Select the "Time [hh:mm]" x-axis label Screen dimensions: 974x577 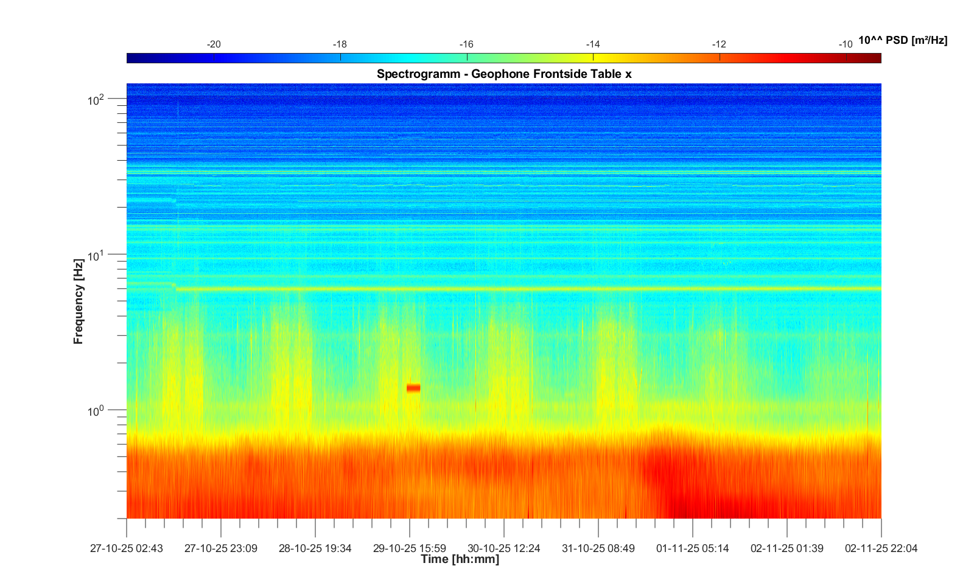click(x=460, y=559)
